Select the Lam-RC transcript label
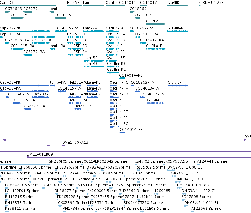This screenshot has width=251, height=213. click(x=91, y=58)
